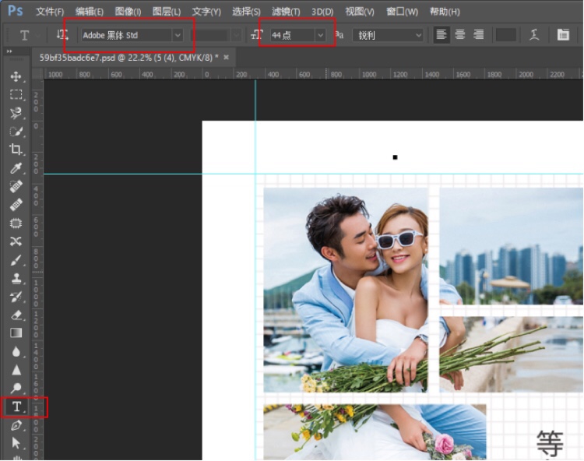Set center align text

tap(460, 35)
